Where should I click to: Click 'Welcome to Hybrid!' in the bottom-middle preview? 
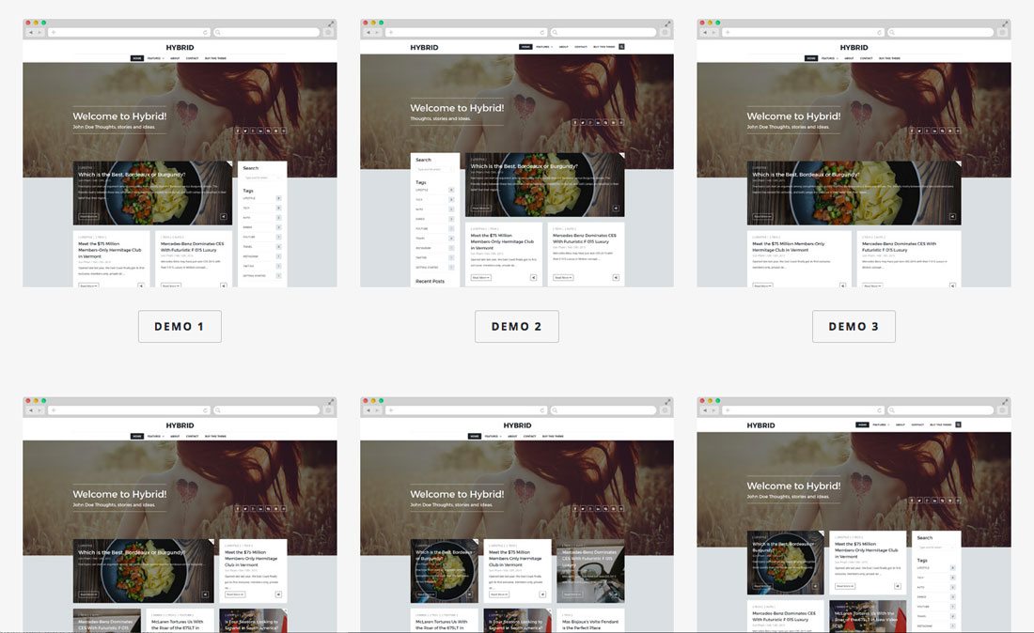457,494
